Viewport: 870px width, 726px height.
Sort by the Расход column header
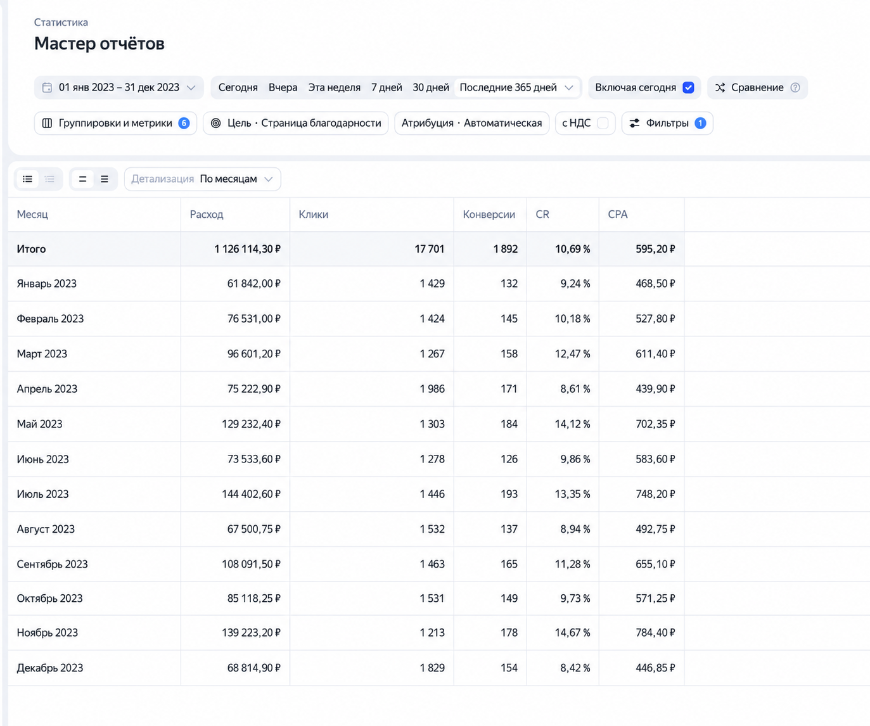click(207, 214)
